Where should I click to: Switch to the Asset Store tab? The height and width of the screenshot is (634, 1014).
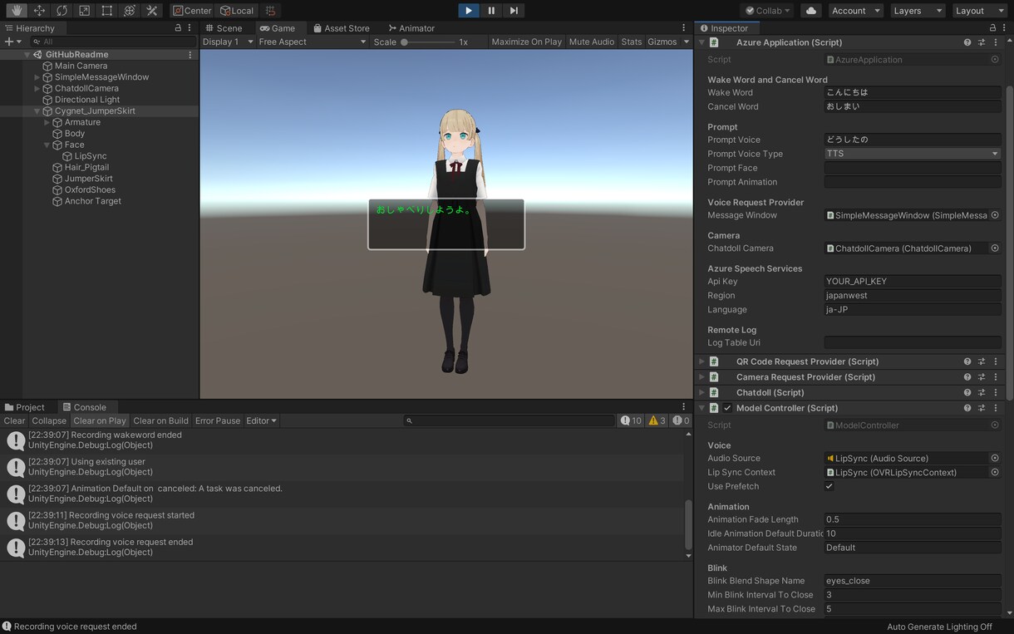coord(342,27)
